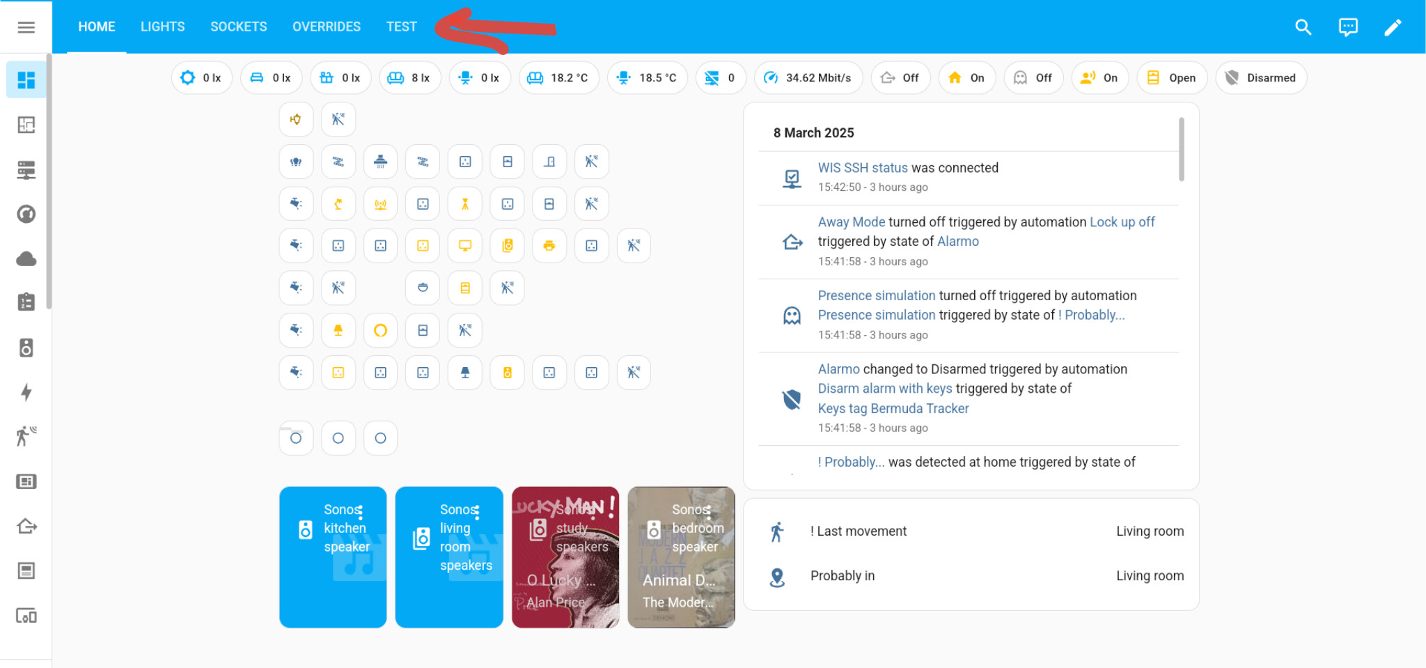
Task: Click the yellow monitor button
Action: click(x=465, y=245)
